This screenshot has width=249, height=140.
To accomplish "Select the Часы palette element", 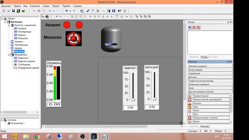I will pyautogui.click(x=209, y=107).
